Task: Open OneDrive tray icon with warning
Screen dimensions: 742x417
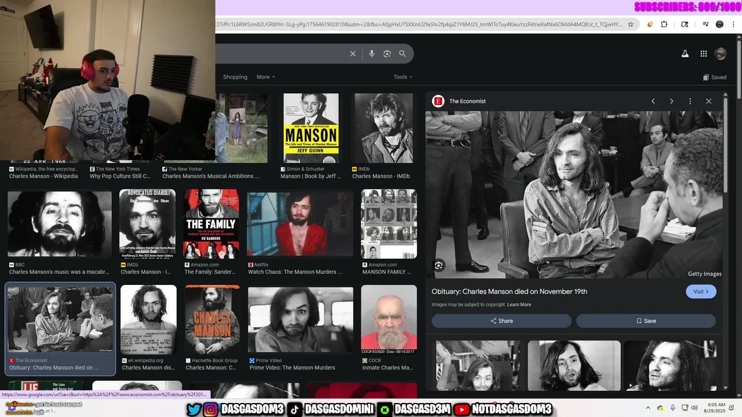Action: [x=661, y=408]
